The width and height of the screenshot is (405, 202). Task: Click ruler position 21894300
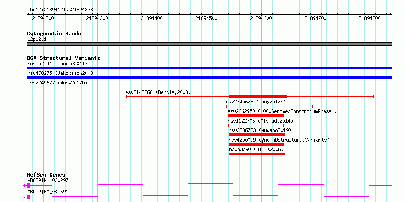(97, 18)
